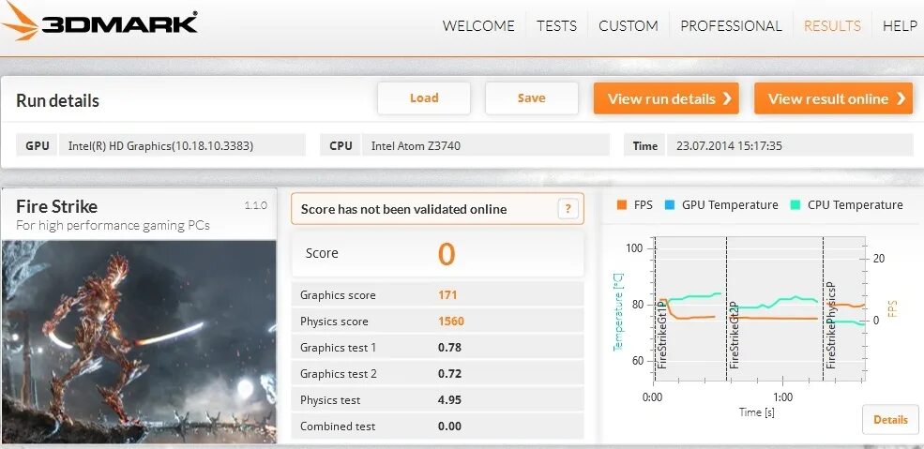Click the 'Run details' heading

(x=57, y=100)
